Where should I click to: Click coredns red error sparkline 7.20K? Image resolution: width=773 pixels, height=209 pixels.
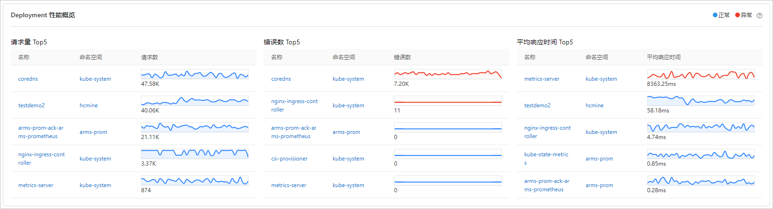coord(448,74)
